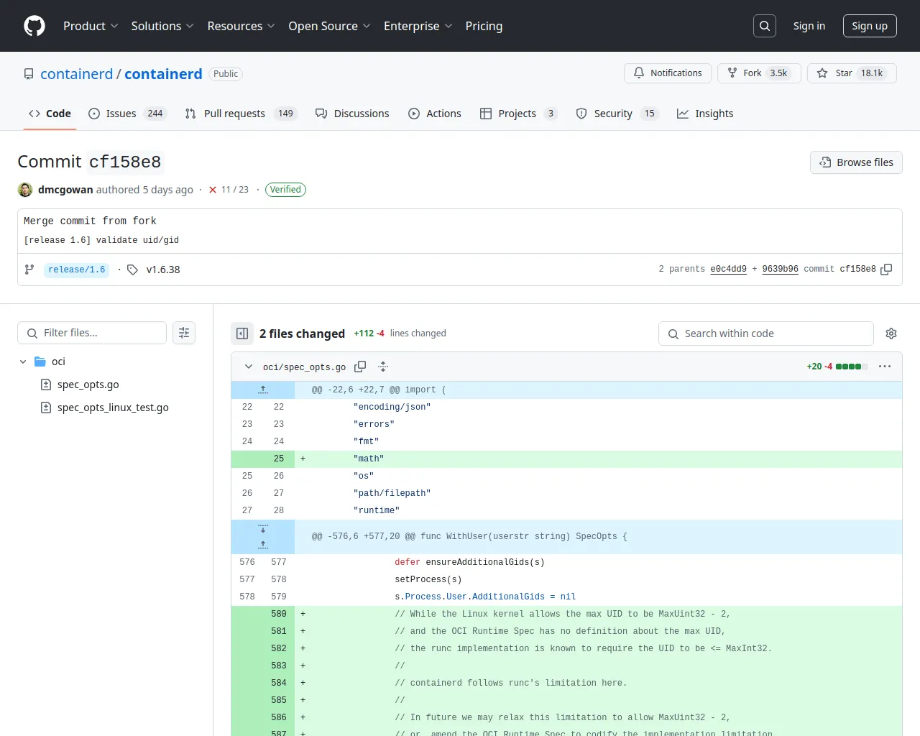Viewport: 920px width, 736px height.
Task: Click the diffstat blocks next to +20 -4
Action: pos(852,367)
